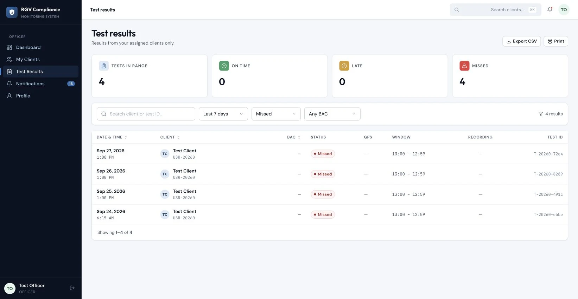Click the TC avatar in Sep 27 row
The width and height of the screenshot is (578, 299).
point(165,154)
